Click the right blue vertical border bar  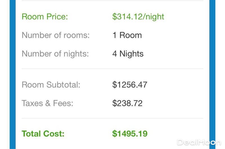[x=212, y=74]
